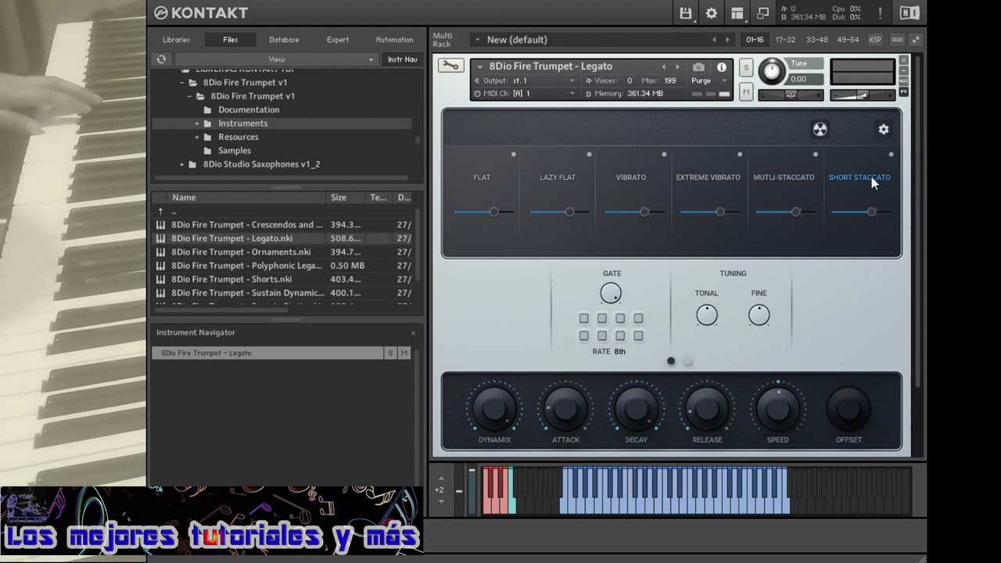Show the instrument info icon
1001x563 pixels.
click(722, 67)
